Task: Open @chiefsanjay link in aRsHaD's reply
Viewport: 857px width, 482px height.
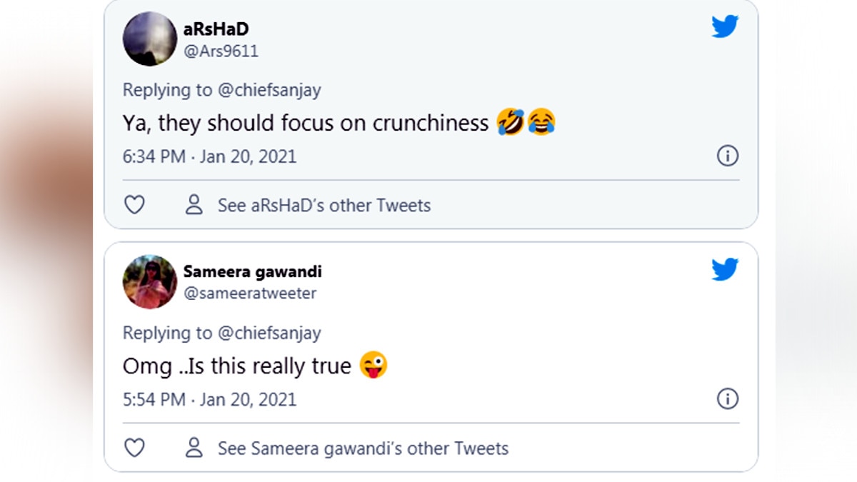Action: pos(269,90)
